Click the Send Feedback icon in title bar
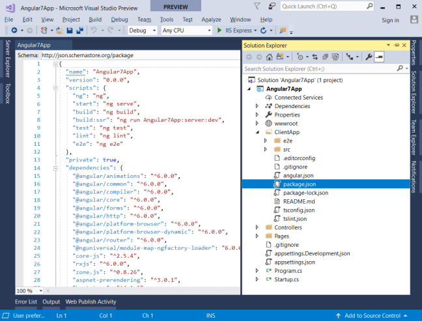Screen dimensions: 422x321 272,6
